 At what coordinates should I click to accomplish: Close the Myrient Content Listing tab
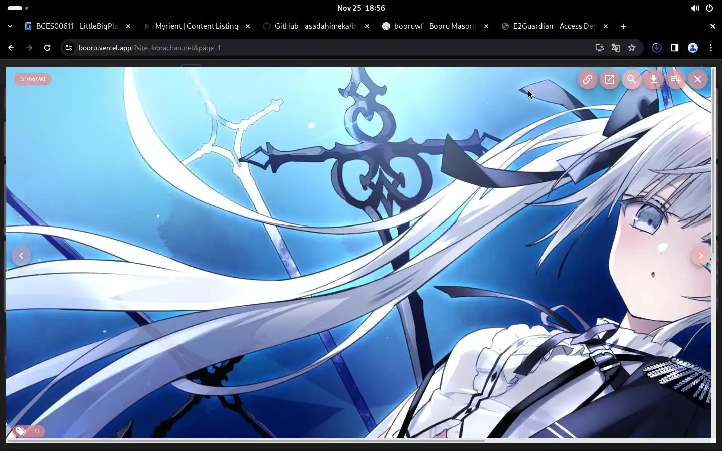coord(248,26)
